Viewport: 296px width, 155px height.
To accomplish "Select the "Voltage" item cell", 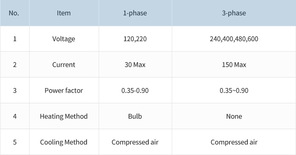I will [x=64, y=39].
